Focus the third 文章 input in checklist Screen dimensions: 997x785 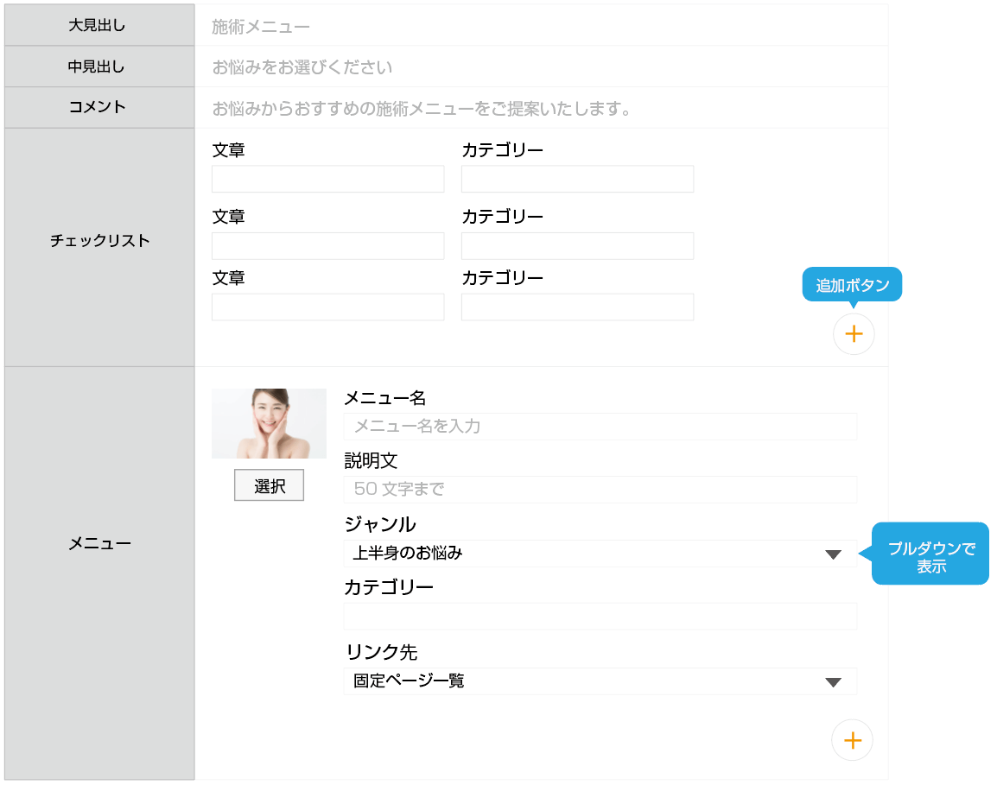327,307
